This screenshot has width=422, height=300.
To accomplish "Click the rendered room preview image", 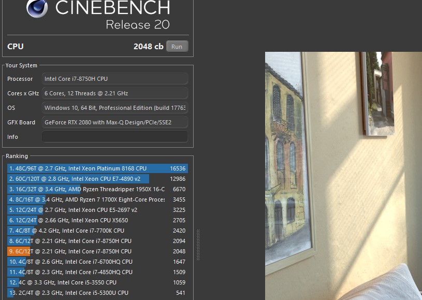I will (343, 176).
